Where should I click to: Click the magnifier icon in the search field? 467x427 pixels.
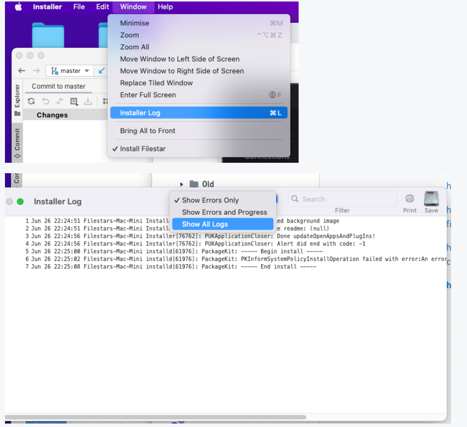295,199
